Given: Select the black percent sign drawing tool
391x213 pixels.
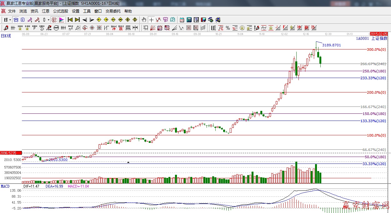Looking at the screenshot, I should coord(228,28).
